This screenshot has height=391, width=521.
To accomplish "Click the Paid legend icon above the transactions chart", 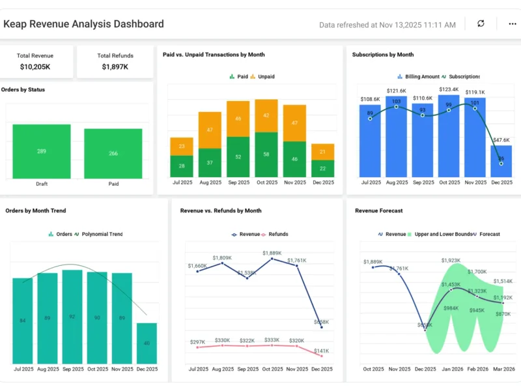I will point(232,76).
